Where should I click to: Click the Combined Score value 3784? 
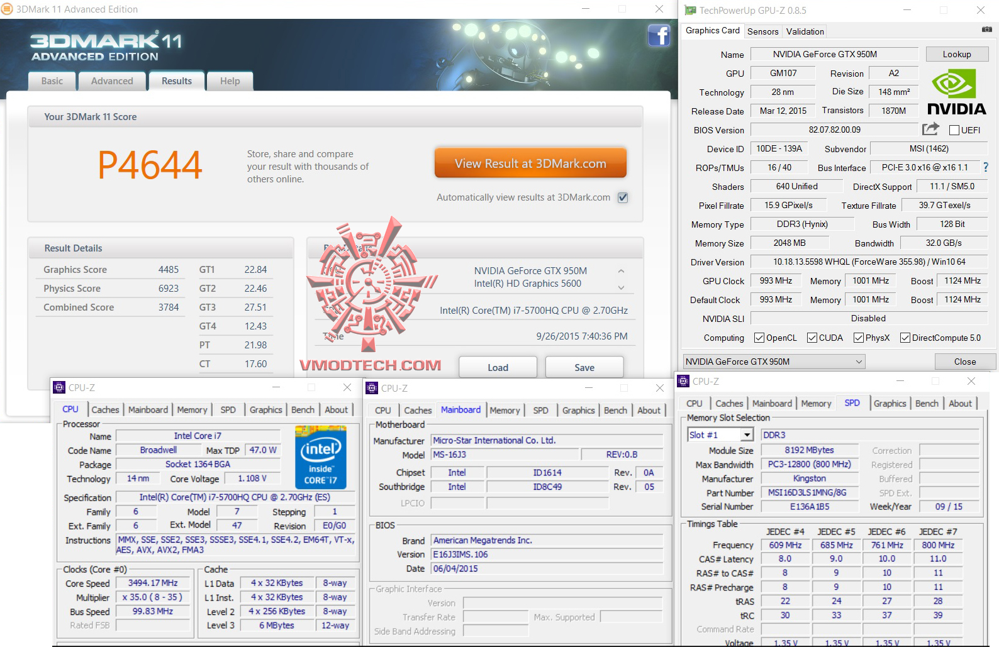click(169, 307)
